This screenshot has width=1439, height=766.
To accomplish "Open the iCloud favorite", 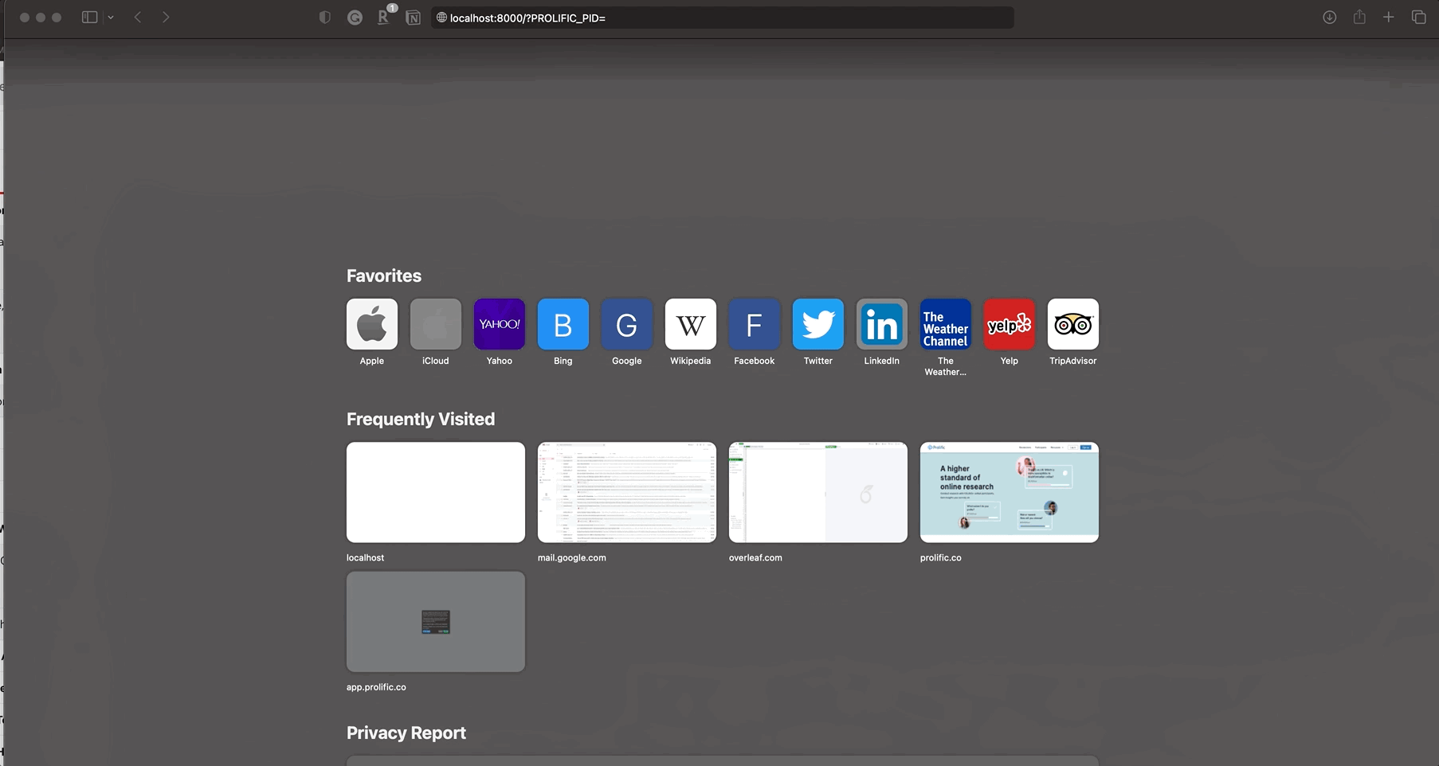I will tap(436, 324).
